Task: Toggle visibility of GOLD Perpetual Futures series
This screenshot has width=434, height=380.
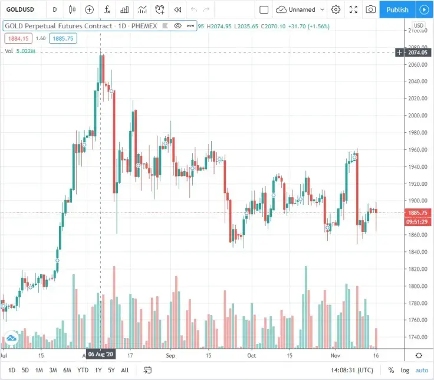Action: click(177, 26)
